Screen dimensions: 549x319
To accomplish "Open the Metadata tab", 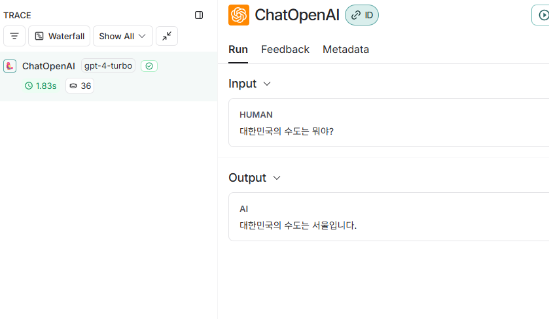I will click(345, 50).
